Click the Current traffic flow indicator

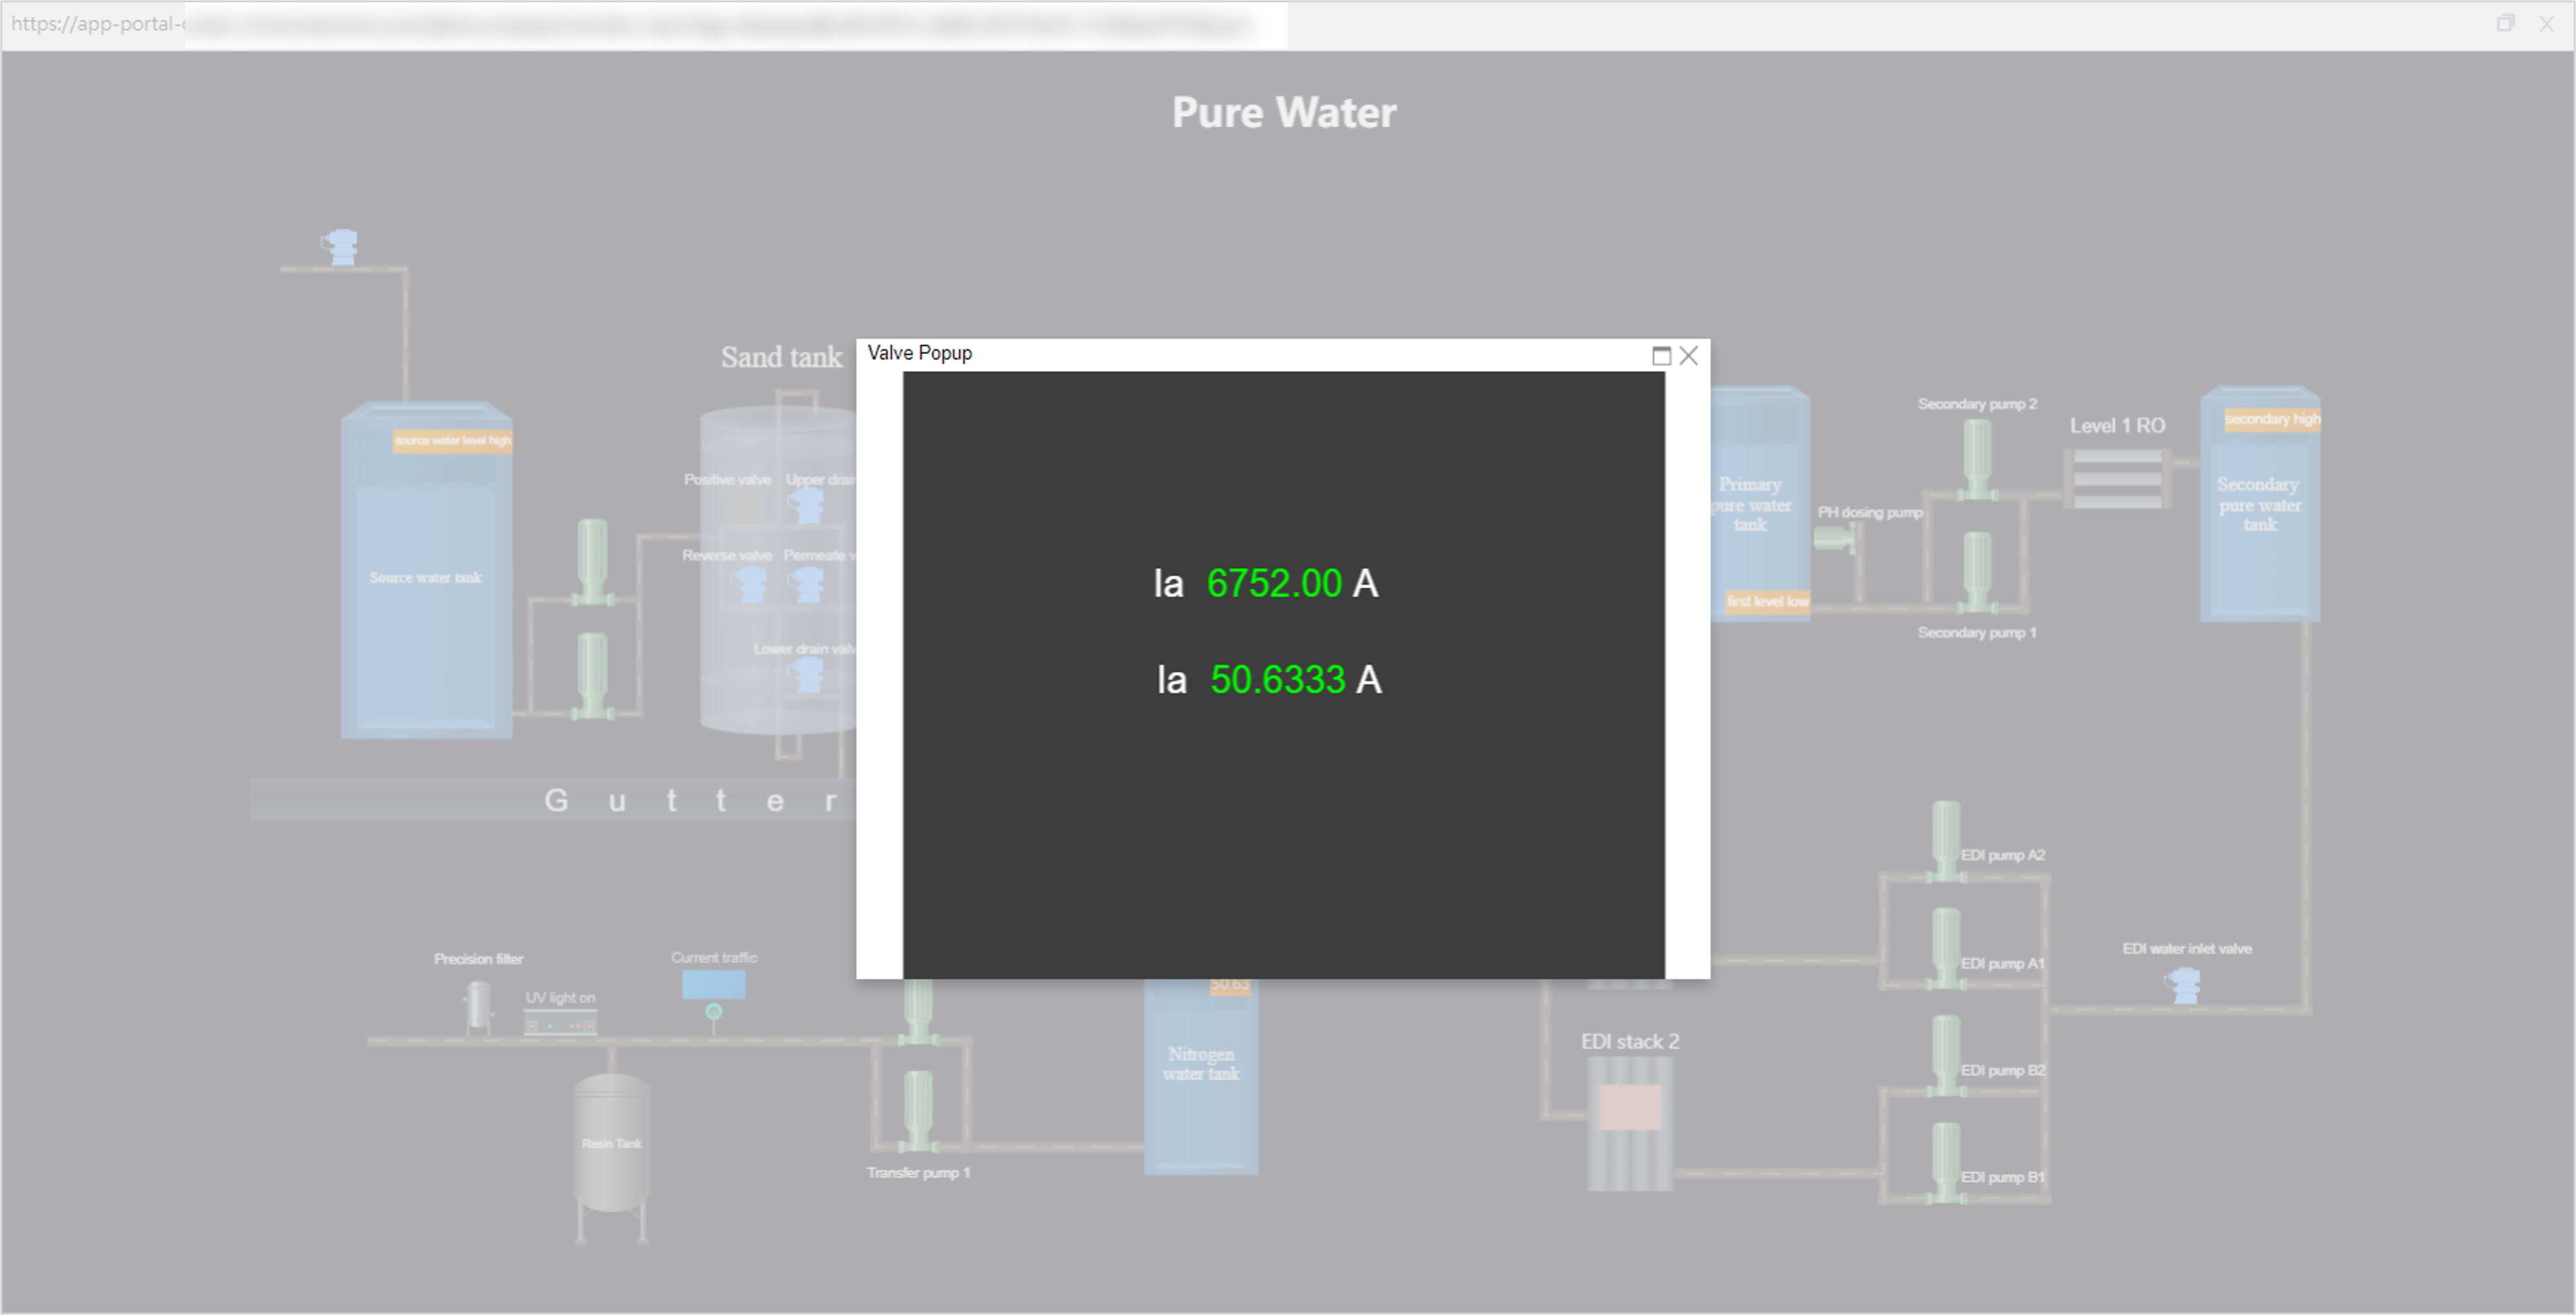click(713, 985)
